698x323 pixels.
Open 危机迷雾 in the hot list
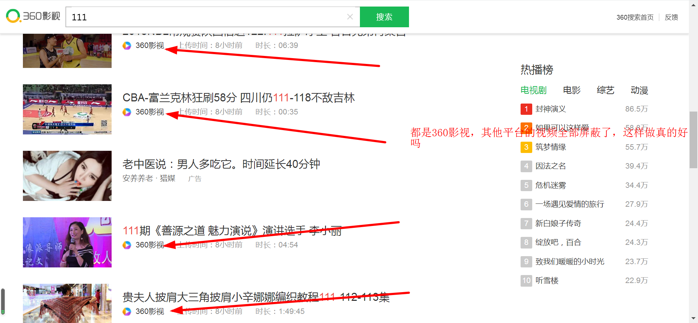coord(550,185)
